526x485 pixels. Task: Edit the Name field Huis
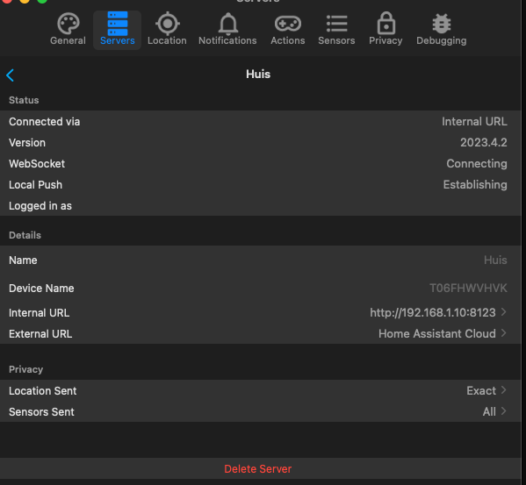tap(495, 260)
